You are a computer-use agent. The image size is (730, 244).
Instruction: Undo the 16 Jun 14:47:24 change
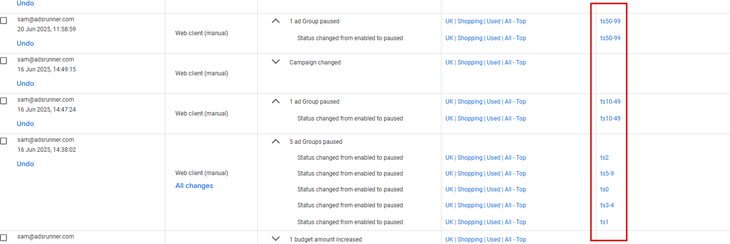(25, 123)
